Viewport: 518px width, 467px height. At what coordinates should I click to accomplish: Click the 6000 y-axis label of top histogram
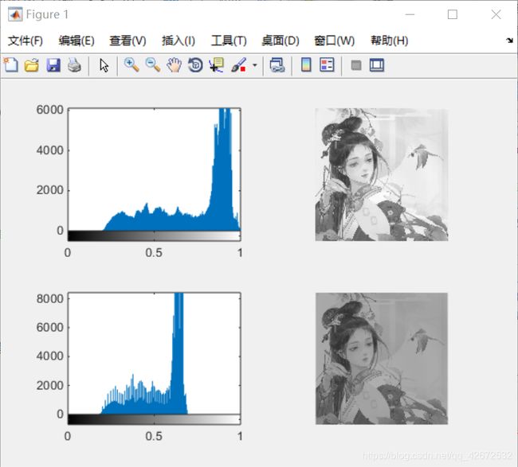click(x=50, y=110)
